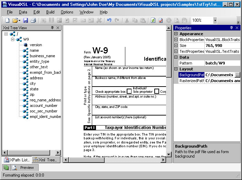This screenshot has width=242, height=180.
Task: Select the page number tool icon
Action: click(x=67, y=20)
